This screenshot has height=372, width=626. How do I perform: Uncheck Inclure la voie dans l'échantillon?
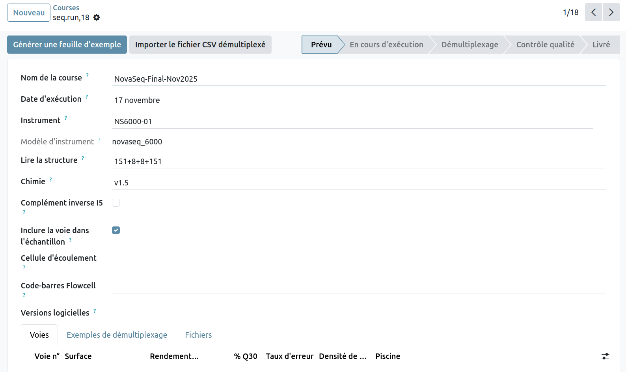pos(116,230)
